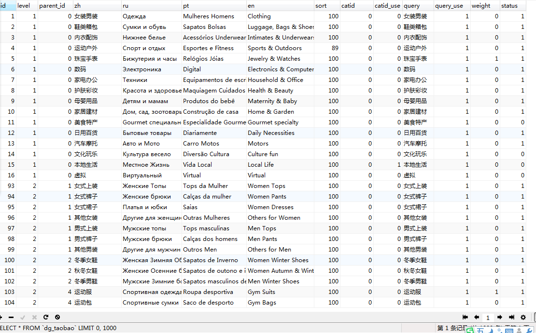536x333 pixels.
Task: Delete the record with the minus icon
Action: (11, 317)
